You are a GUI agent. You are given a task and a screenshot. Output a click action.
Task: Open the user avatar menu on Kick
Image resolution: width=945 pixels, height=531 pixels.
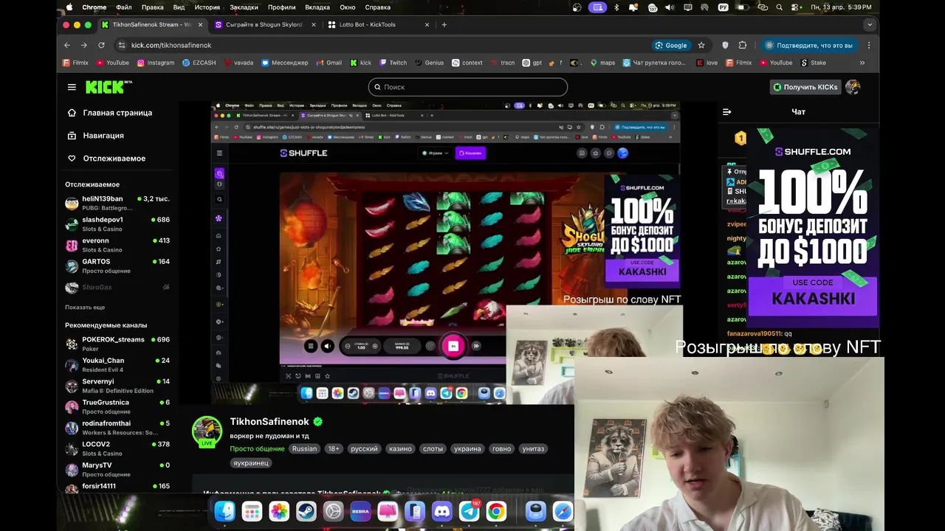pyautogui.click(x=853, y=87)
